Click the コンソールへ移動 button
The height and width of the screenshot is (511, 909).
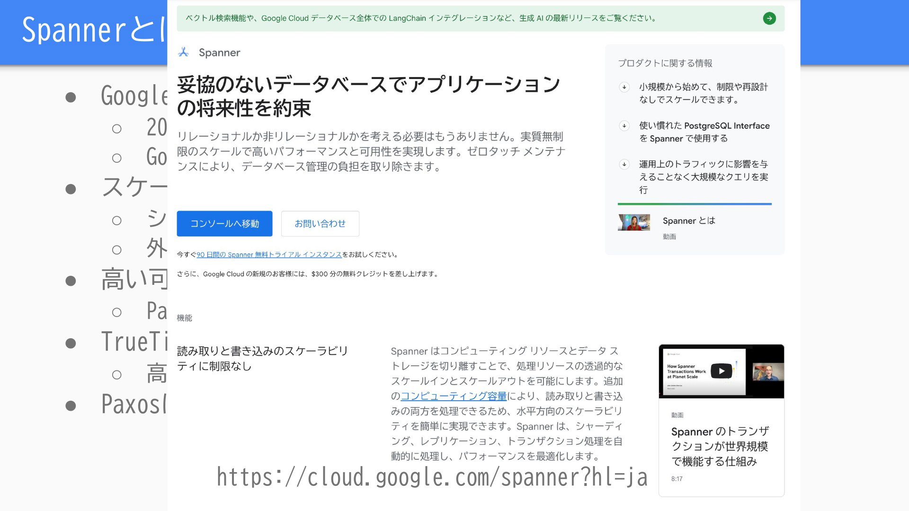click(x=224, y=223)
